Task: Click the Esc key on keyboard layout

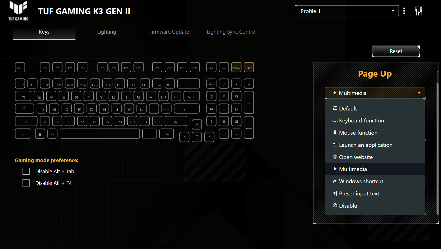Action: (x=20, y=67)
